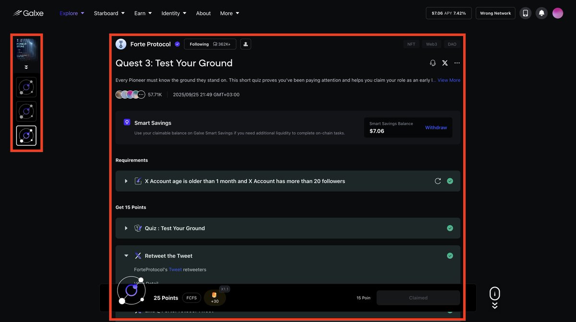Image resolution: width=576 pixels, height=322 pixels.
Task: Click the support headset icon
Action: (x=433, y=63)
